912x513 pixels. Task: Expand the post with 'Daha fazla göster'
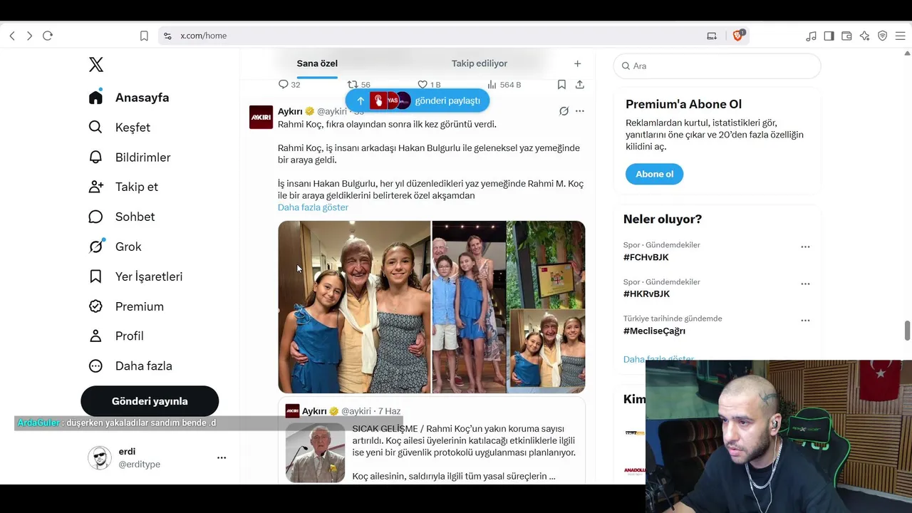pos(313,207)
